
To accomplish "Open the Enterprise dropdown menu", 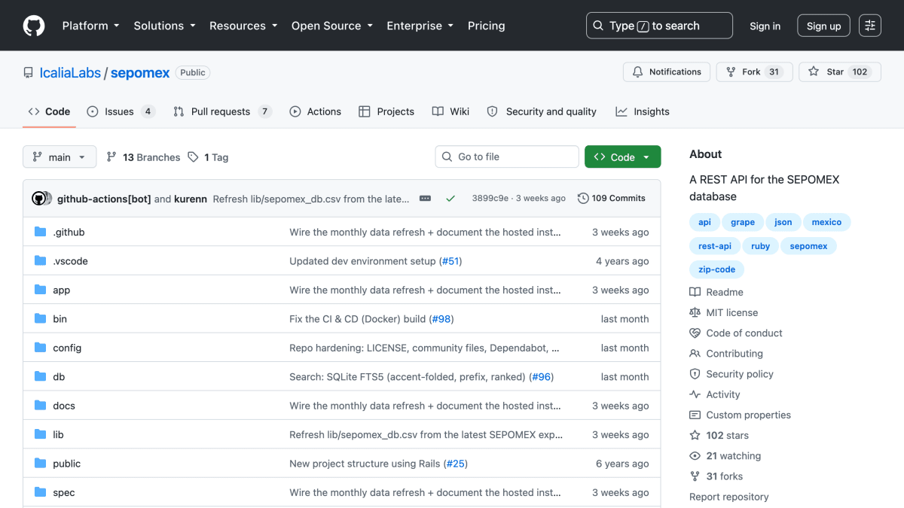I will (x=420, y=26).
